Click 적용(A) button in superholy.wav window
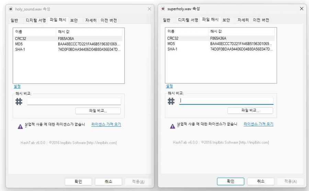309x191 pixels. (290, 181)
